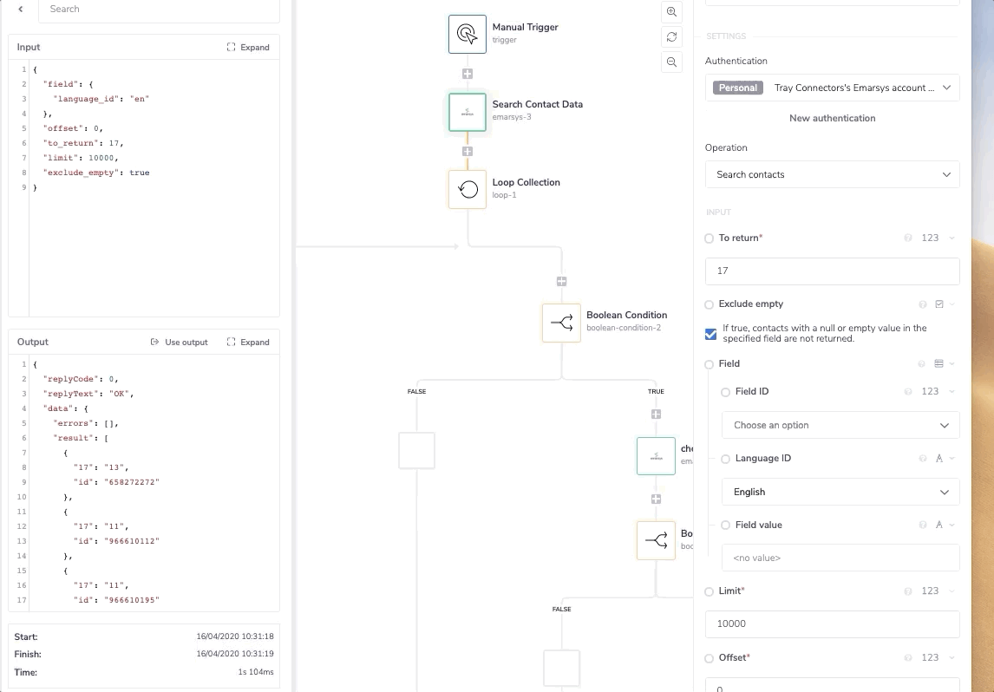The height and width of the screenshot is (692, 994).
Task: Click the New authentication link
Action: [832, 118]
